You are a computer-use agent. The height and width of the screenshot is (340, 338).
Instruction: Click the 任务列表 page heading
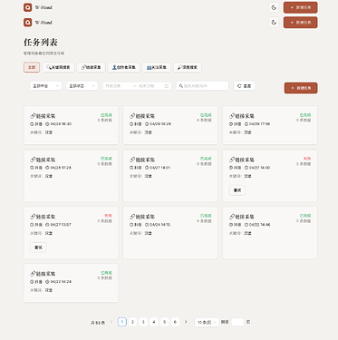pyautogui.click(x=41, y=43)
